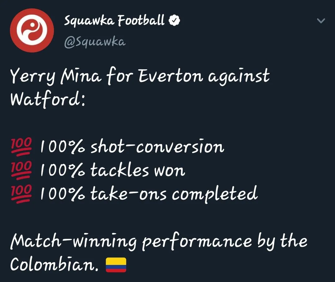Image resolution: width=335 pixels, height=282 pixels.
Task: Click the Colombian flag emoji
Action: [x=116, y=265]
